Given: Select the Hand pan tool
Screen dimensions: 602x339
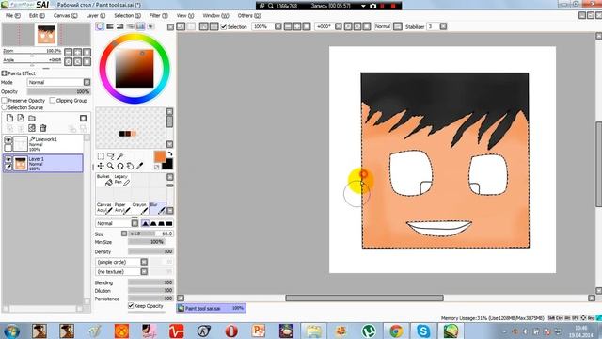Looking at the screenshot, I should tap(130, 166).
